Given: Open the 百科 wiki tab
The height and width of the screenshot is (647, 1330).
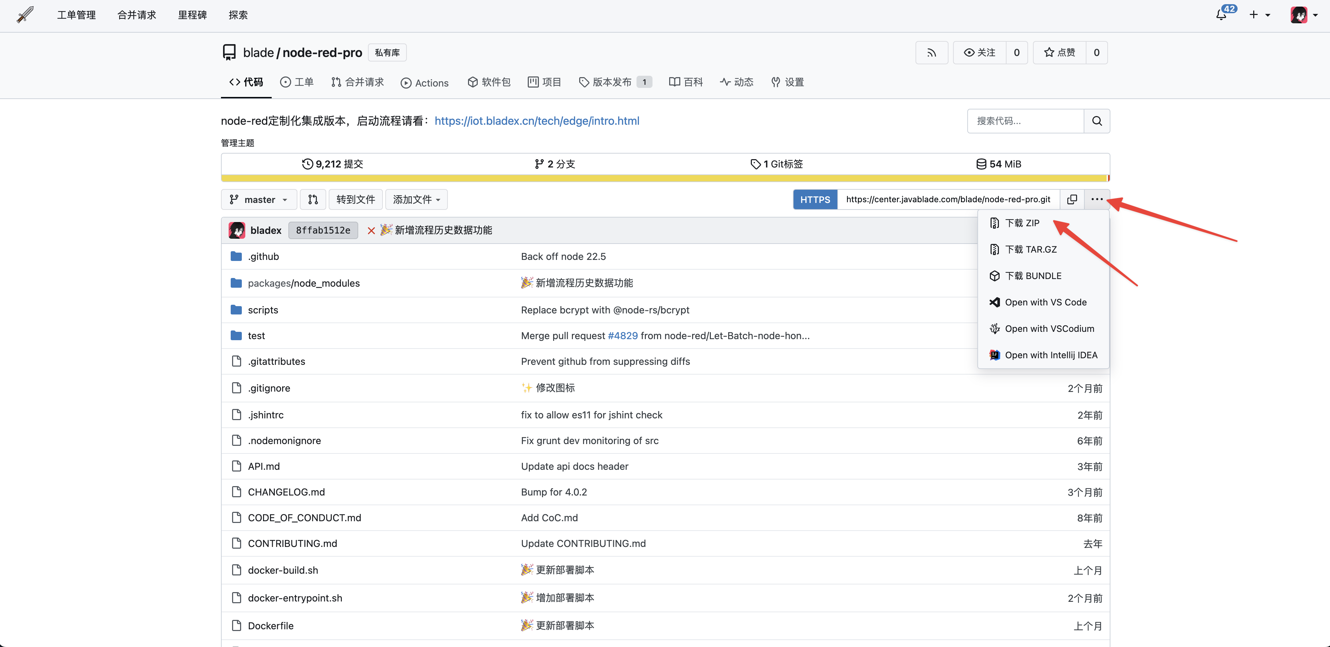Looking at the screenshot, I should tap(685, 82).
